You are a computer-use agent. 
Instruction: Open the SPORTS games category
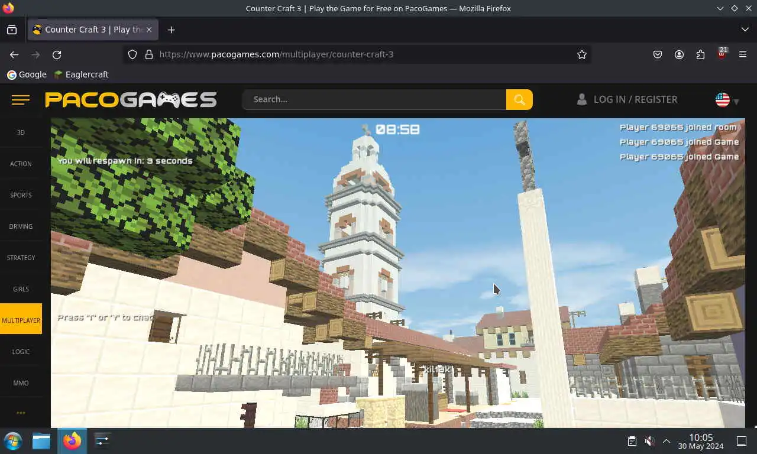pos(21,195)
